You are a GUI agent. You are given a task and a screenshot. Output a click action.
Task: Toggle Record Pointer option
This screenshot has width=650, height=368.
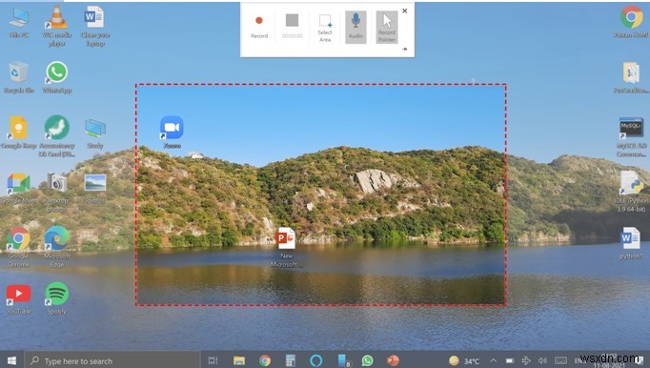387,28
